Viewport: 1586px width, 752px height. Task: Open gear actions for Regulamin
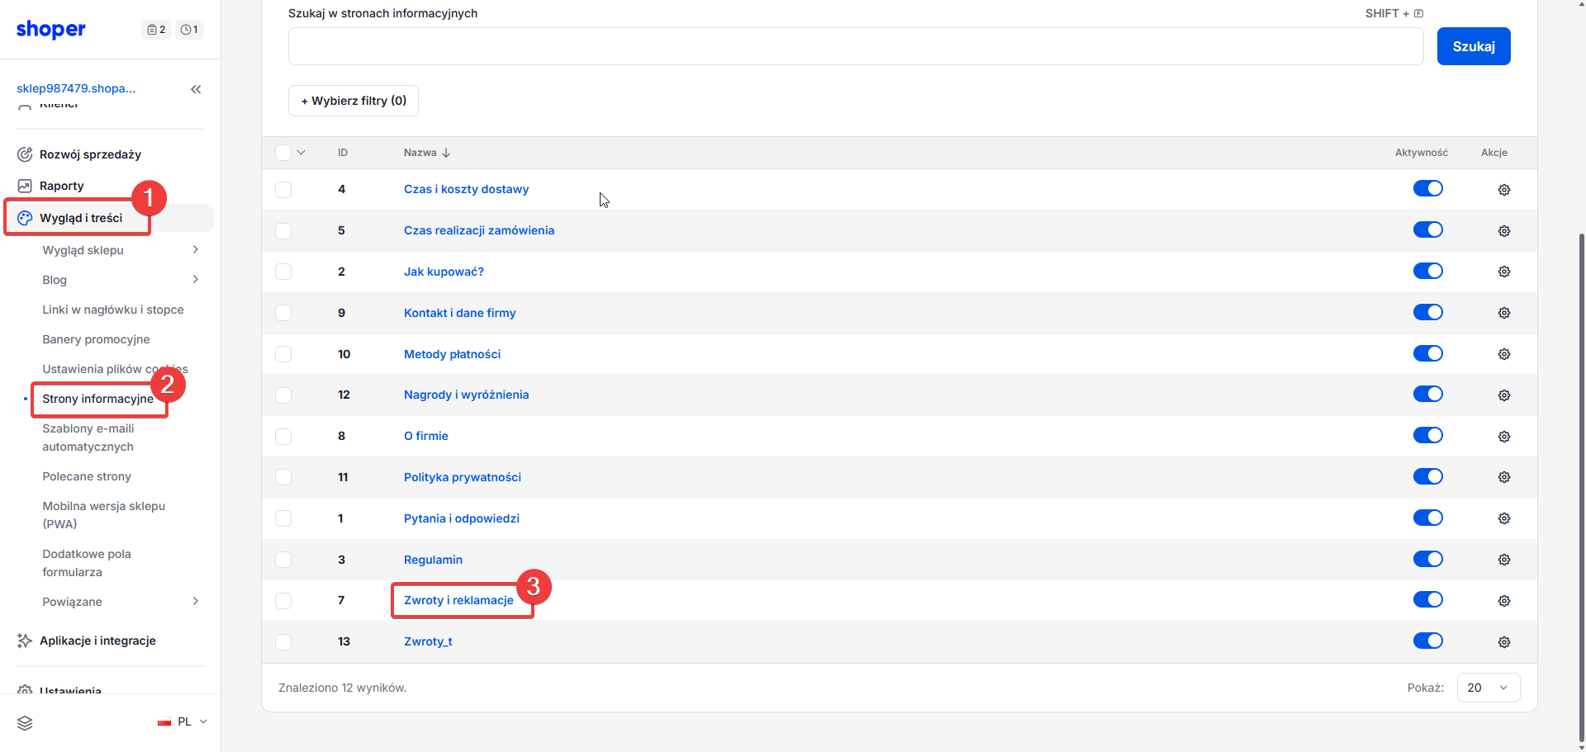tap(1503, 560)
